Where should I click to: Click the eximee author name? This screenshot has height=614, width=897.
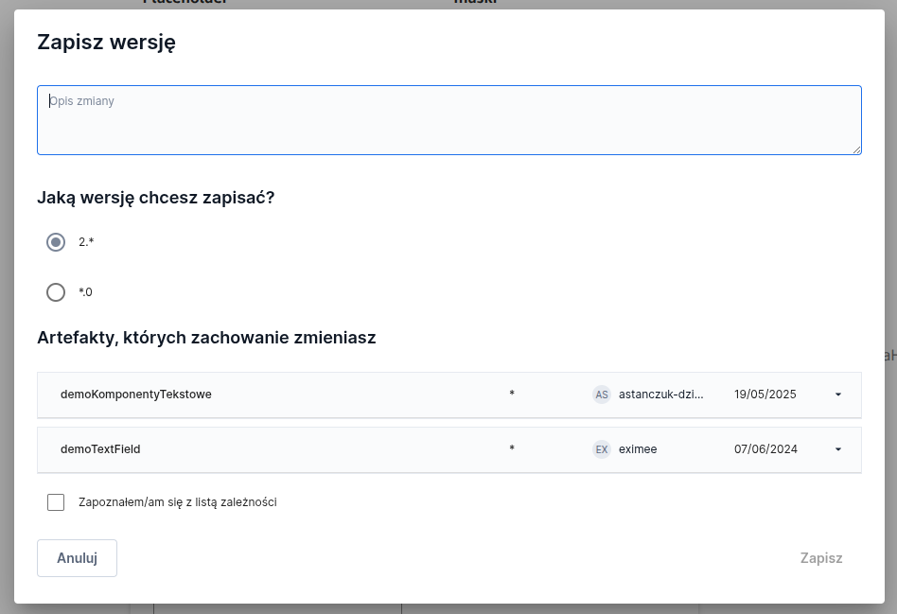638,449
